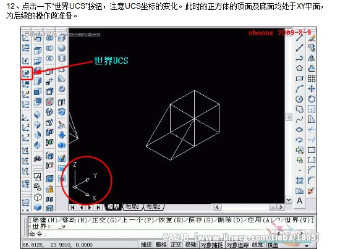This screenshot has height=249, width=340.
Task: Toggle 栅格 grid display in status bar
Action: [161, 245]
